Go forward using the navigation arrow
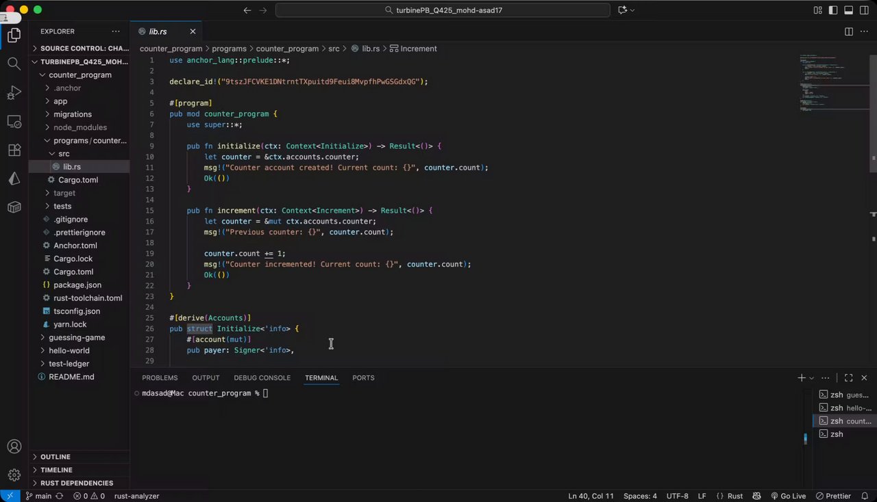This screenshot has width=877, height=502. tap(262, 10)
